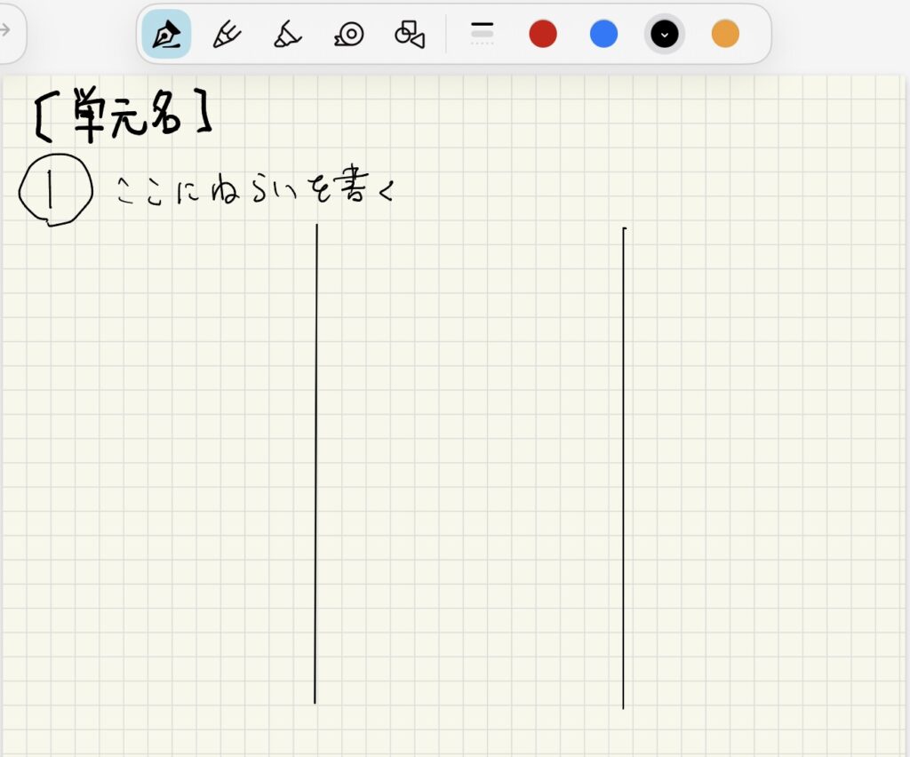The width and height of the screenshot is (910, 757).
Task: Switch to the brush pen tool
Action: click(227, 35)
